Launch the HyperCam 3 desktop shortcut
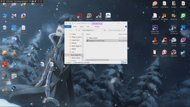The image size is (190, 107). (164, 53)
